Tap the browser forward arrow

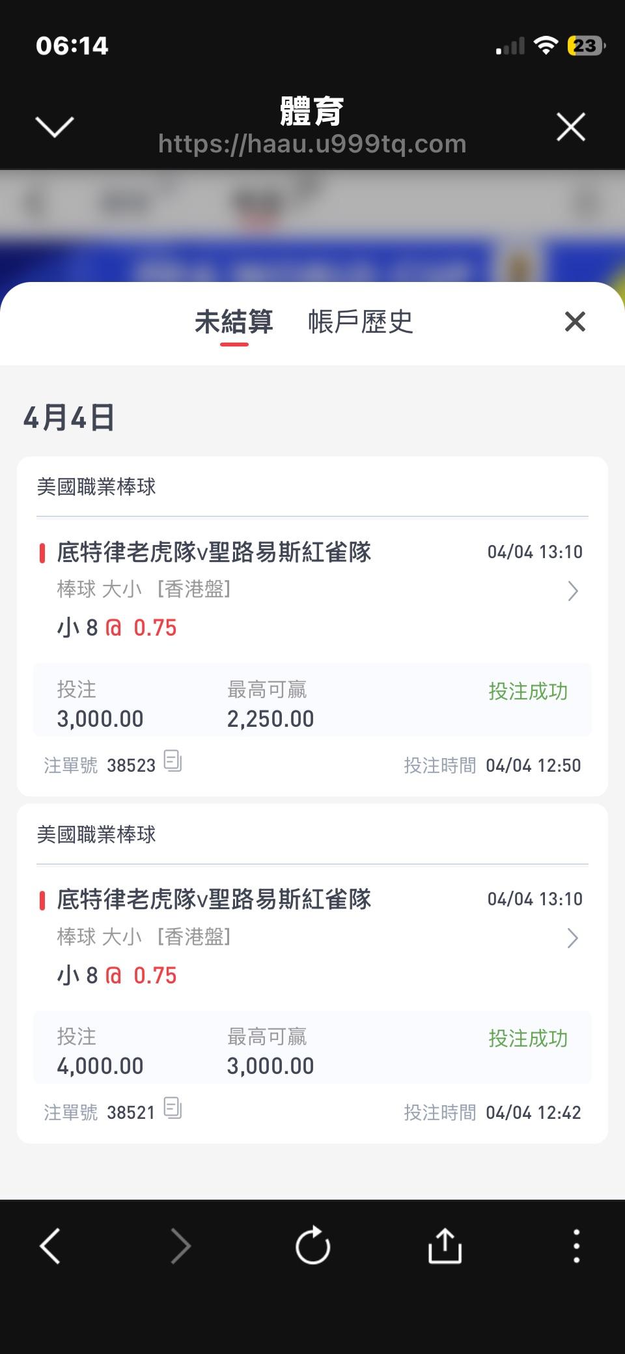180,1246
